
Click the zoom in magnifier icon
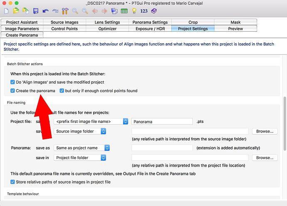pyautogui.click(x=75, y=11)
